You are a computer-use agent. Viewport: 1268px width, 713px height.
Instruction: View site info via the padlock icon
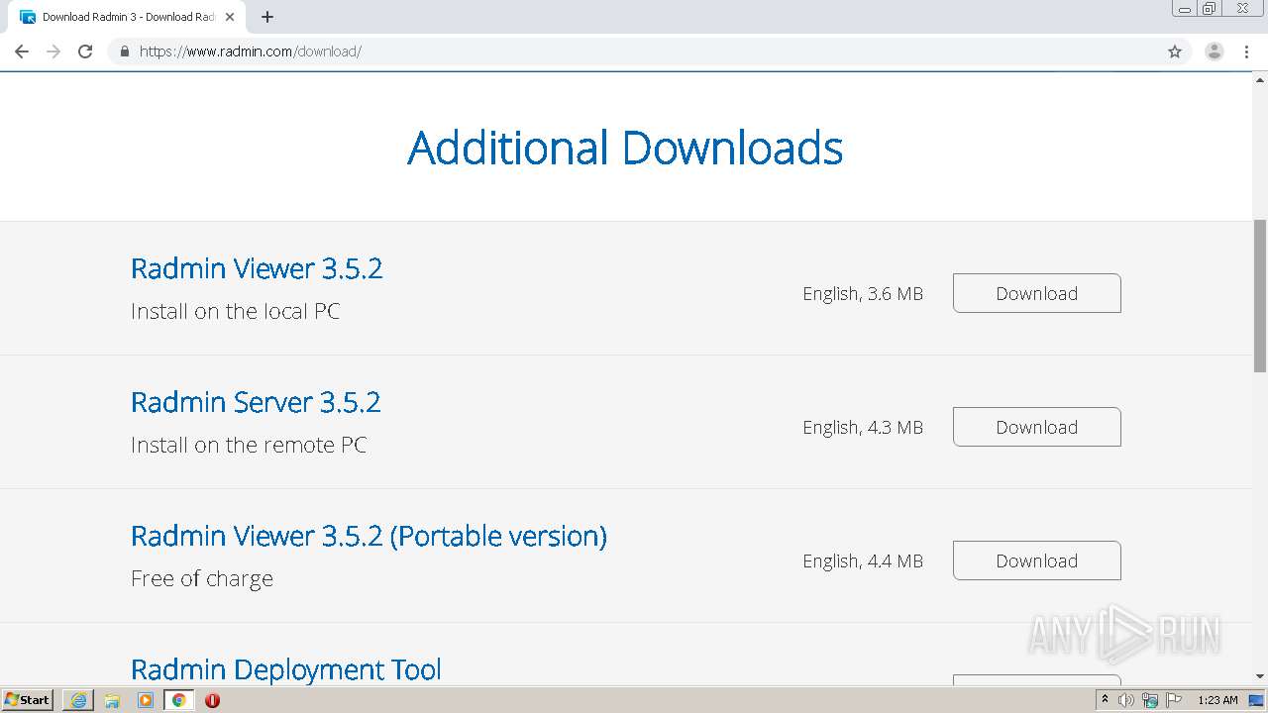tap(124, 51)
